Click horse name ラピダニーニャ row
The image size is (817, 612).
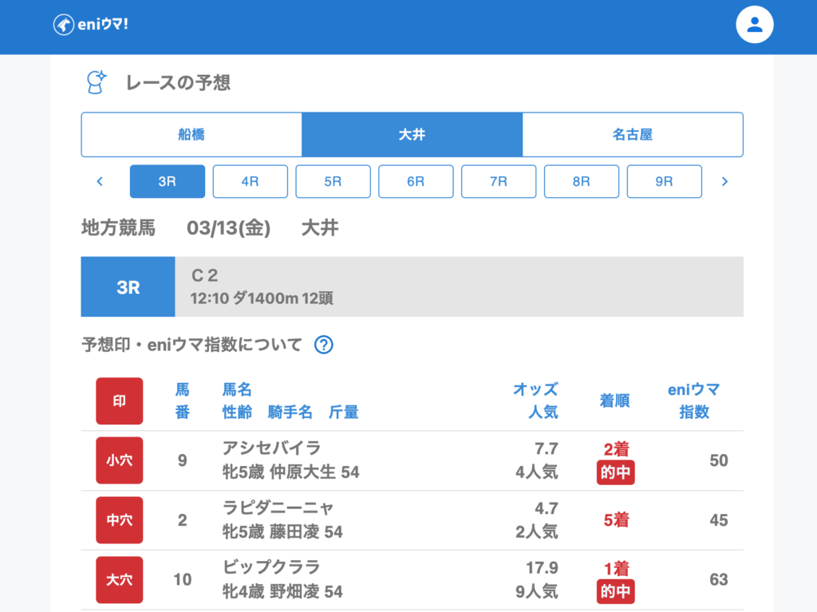point(278,508)
